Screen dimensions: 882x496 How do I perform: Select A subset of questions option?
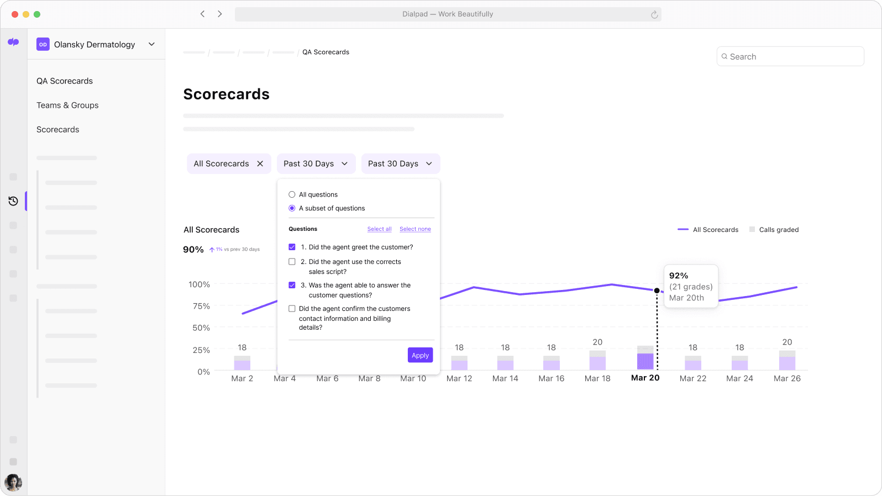tap(292, 208)
